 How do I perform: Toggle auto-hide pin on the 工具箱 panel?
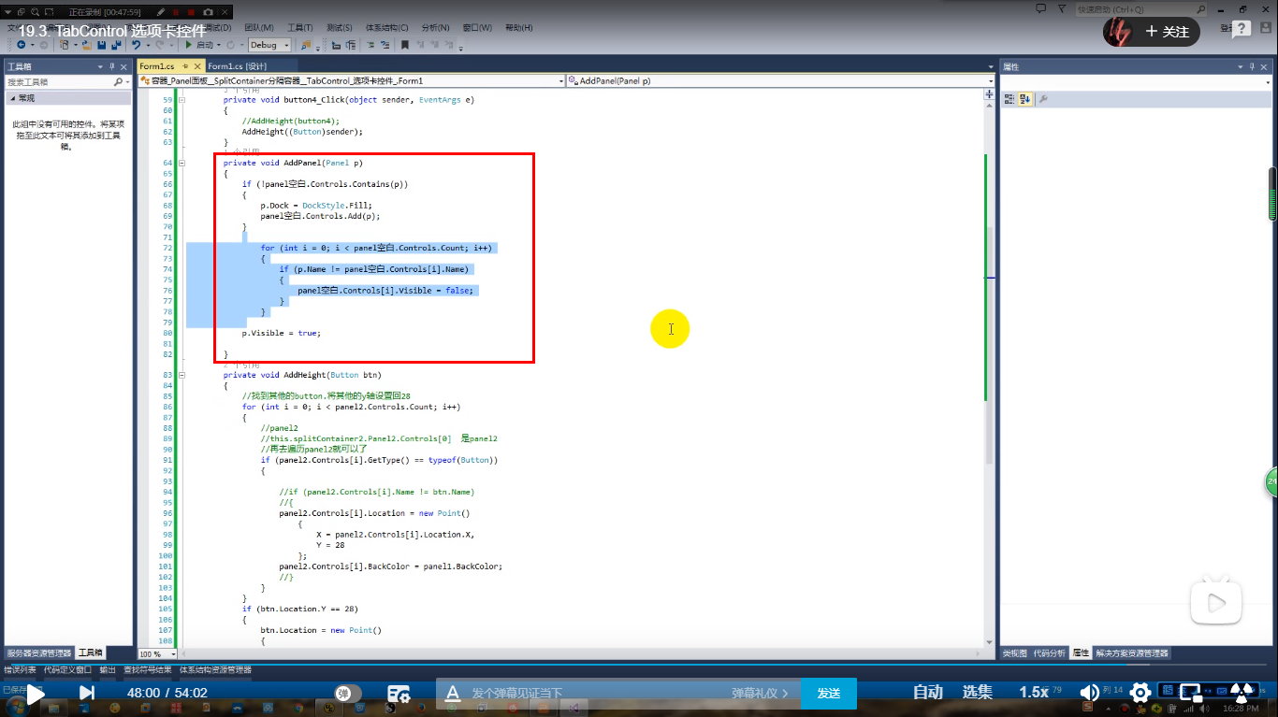click(x=109, y=65)
